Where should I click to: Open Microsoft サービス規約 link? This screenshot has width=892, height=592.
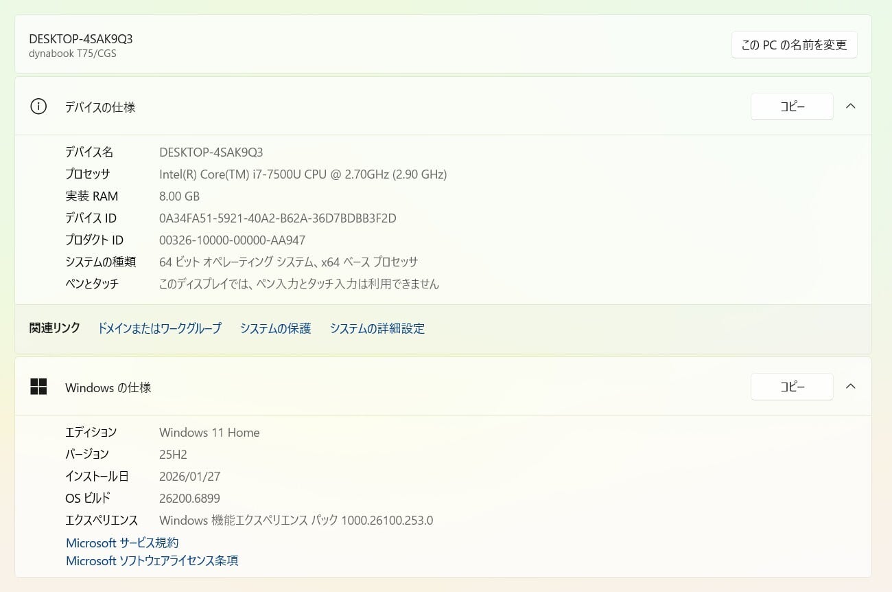click(x=122, y=543)
